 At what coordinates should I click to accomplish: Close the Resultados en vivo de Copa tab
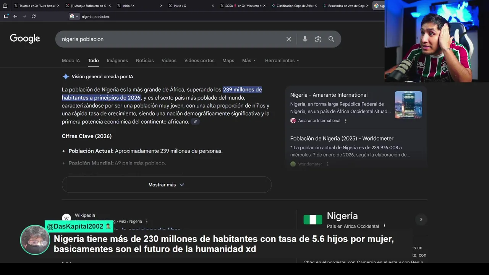point(367,6)
